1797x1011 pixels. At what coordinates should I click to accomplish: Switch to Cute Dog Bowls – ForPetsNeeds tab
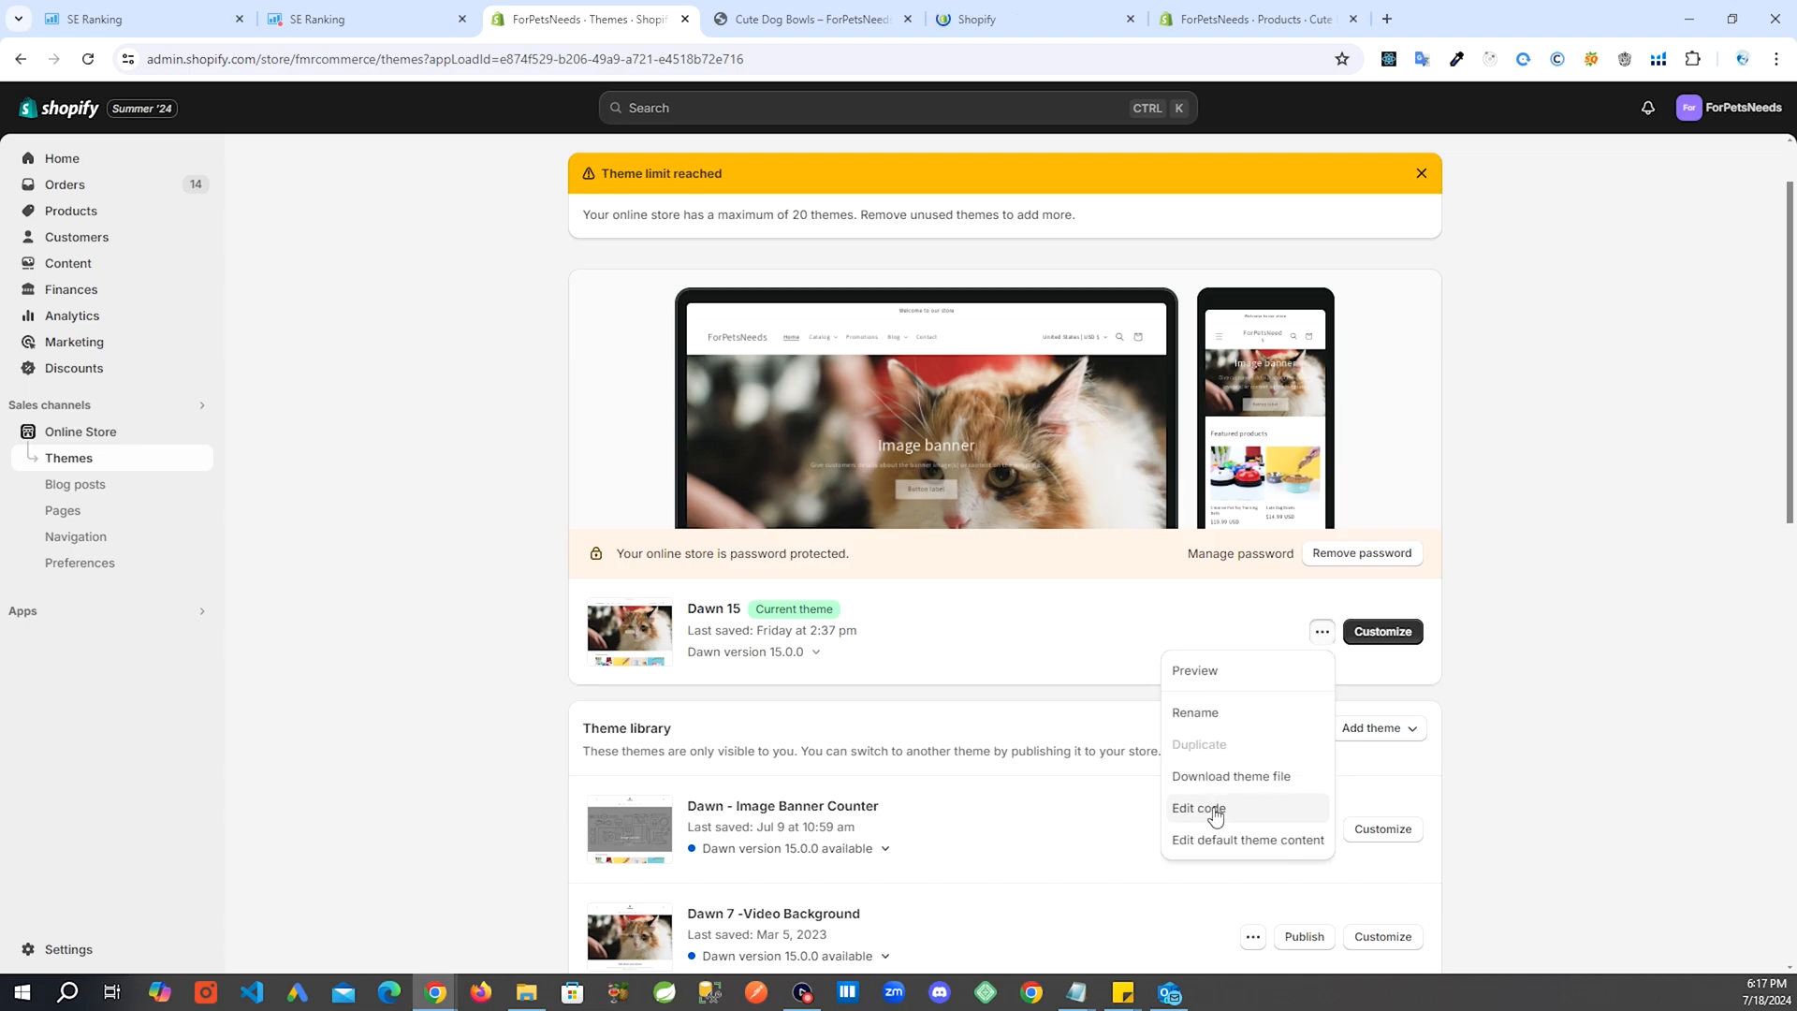click(811, 19)
